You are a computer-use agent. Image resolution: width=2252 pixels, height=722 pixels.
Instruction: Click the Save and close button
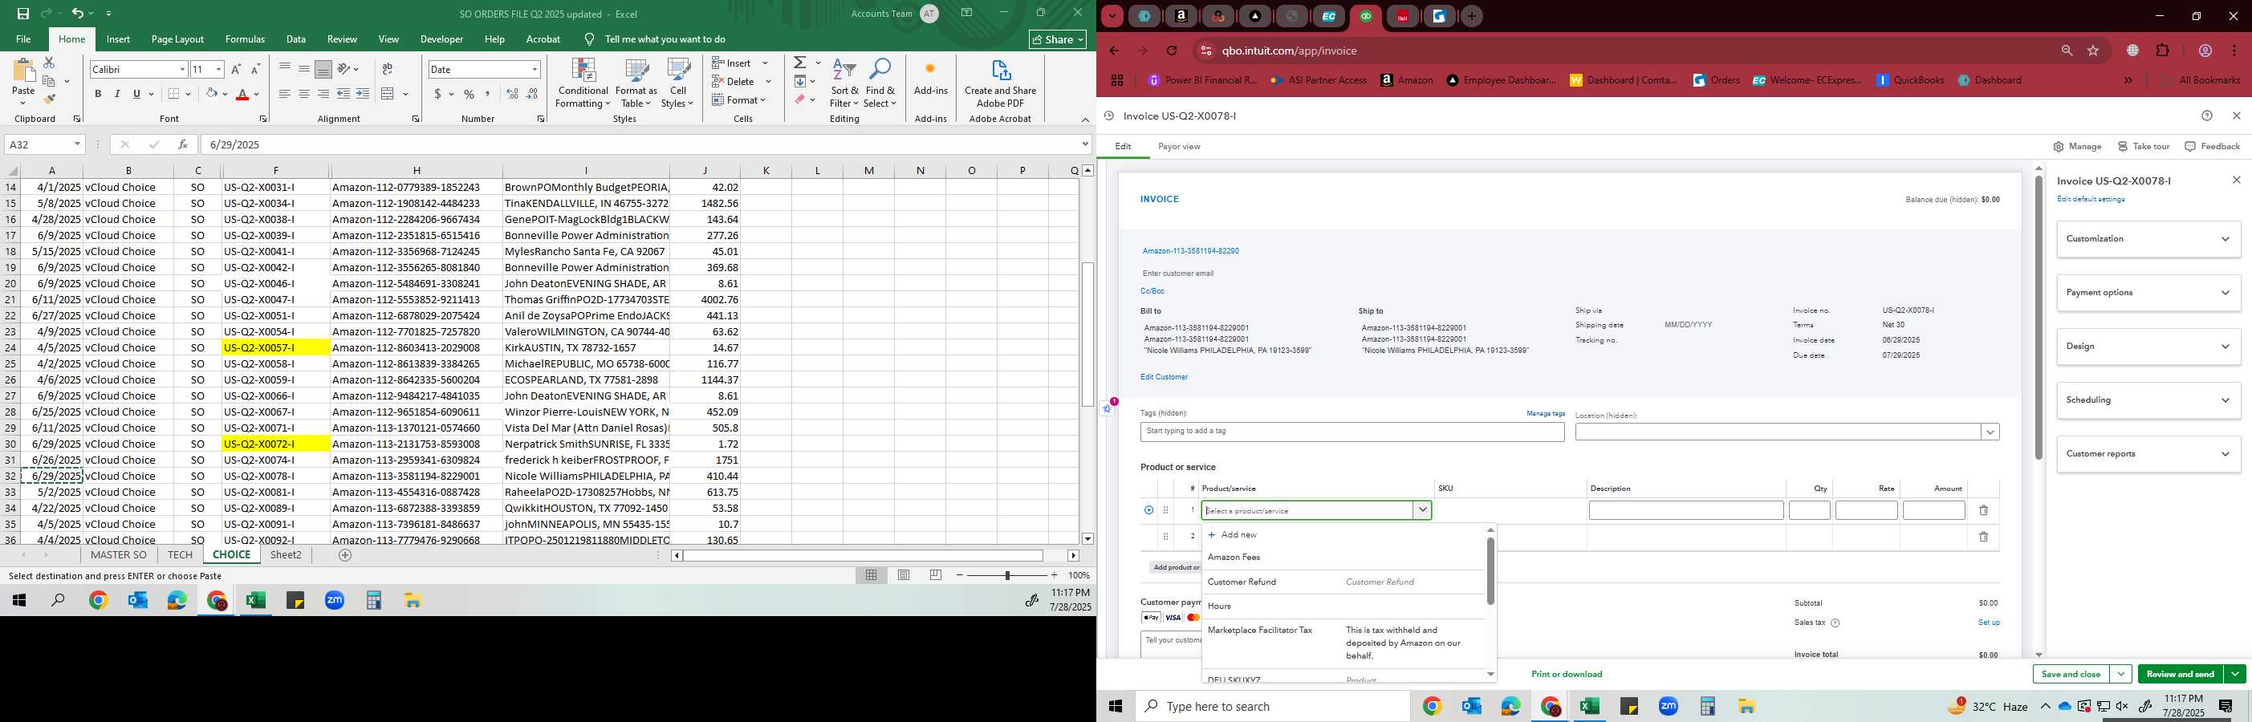[2070, 674]
